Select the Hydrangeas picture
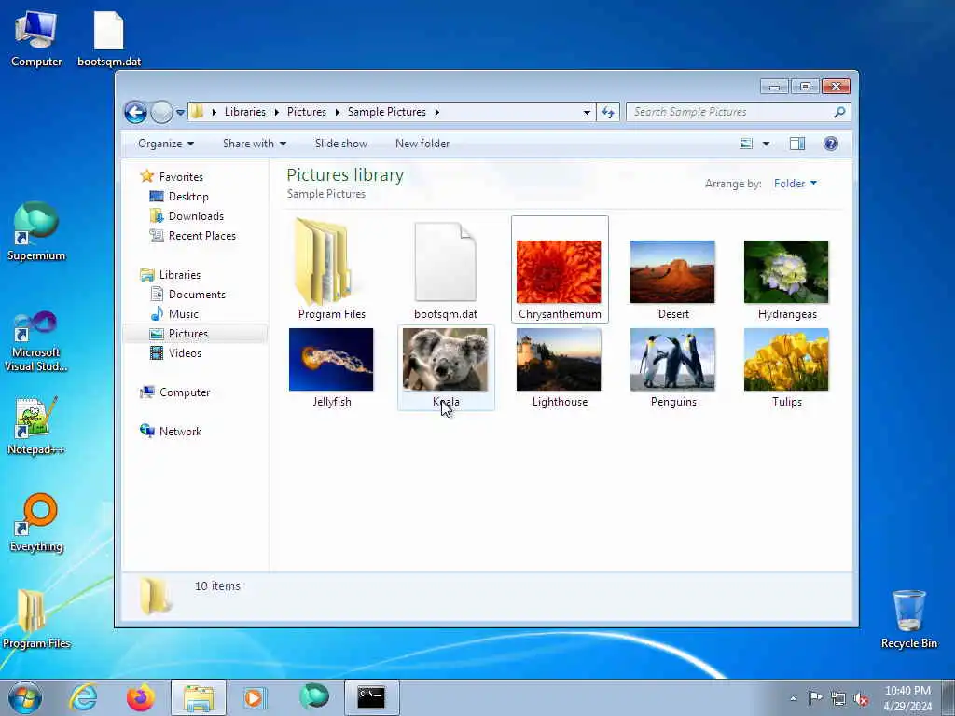Image resolution: width=955 pixels, height=716 pixels. pyautogui.click(x=786, y=280)
